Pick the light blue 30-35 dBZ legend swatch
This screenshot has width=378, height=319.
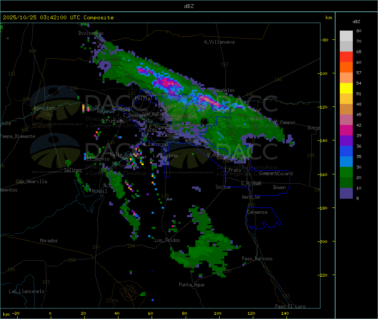pyautogui.click(x=346, y=162)
